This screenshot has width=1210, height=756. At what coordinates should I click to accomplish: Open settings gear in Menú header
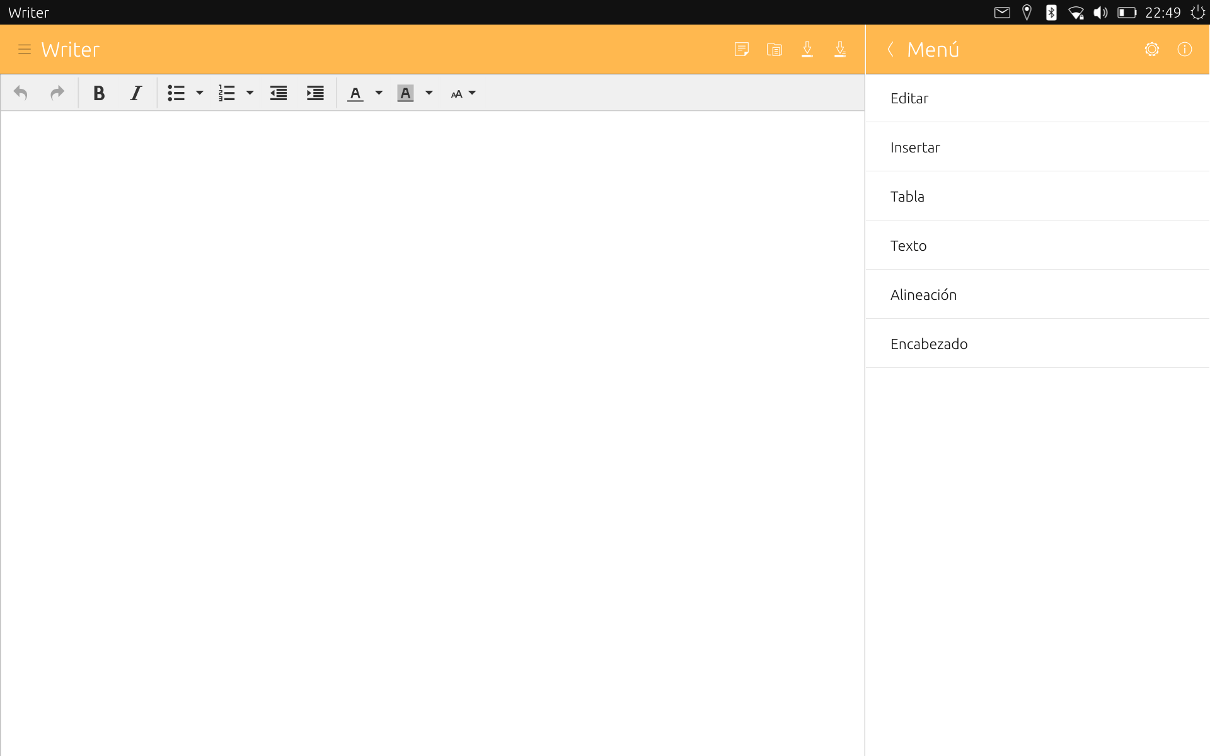point(1152,49)
